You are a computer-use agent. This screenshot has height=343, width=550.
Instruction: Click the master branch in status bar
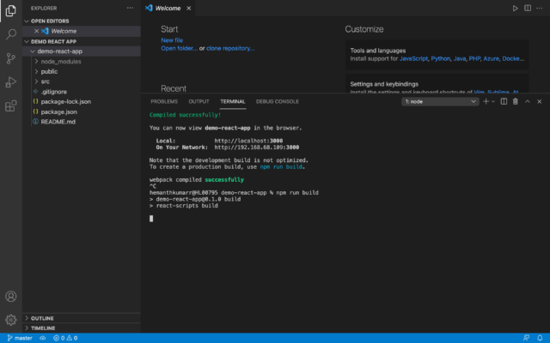[x=20, y=338]
